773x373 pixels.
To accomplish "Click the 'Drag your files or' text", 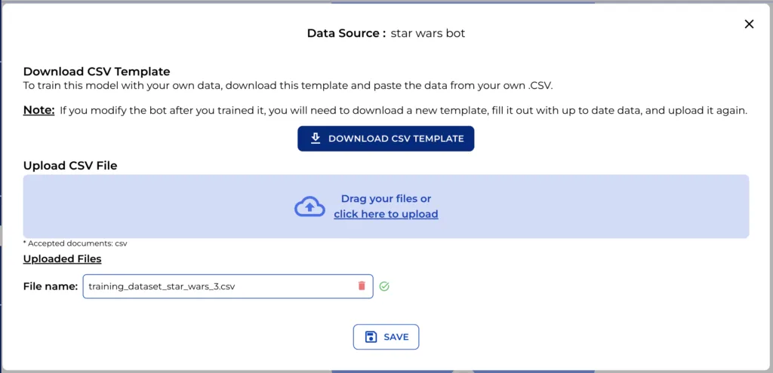I will [x=386, y=199].
